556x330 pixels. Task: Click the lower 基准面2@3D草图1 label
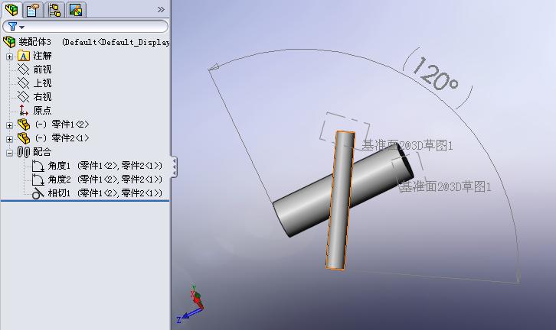446,186
